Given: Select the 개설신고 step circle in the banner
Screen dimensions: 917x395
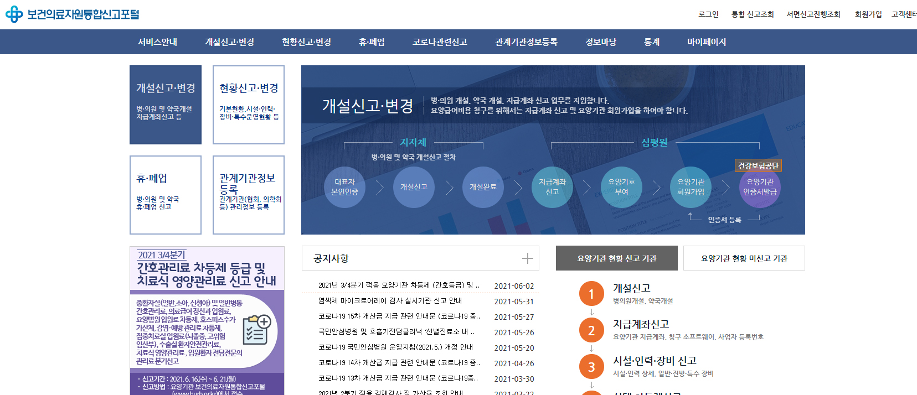Looking at the screenshot, I should pyautogui.click(x=414, y=187).
